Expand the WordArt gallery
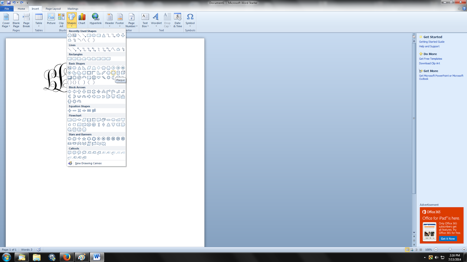Image resolution: width=467 pixels, height=262 pixels. (x=156, y=20)
